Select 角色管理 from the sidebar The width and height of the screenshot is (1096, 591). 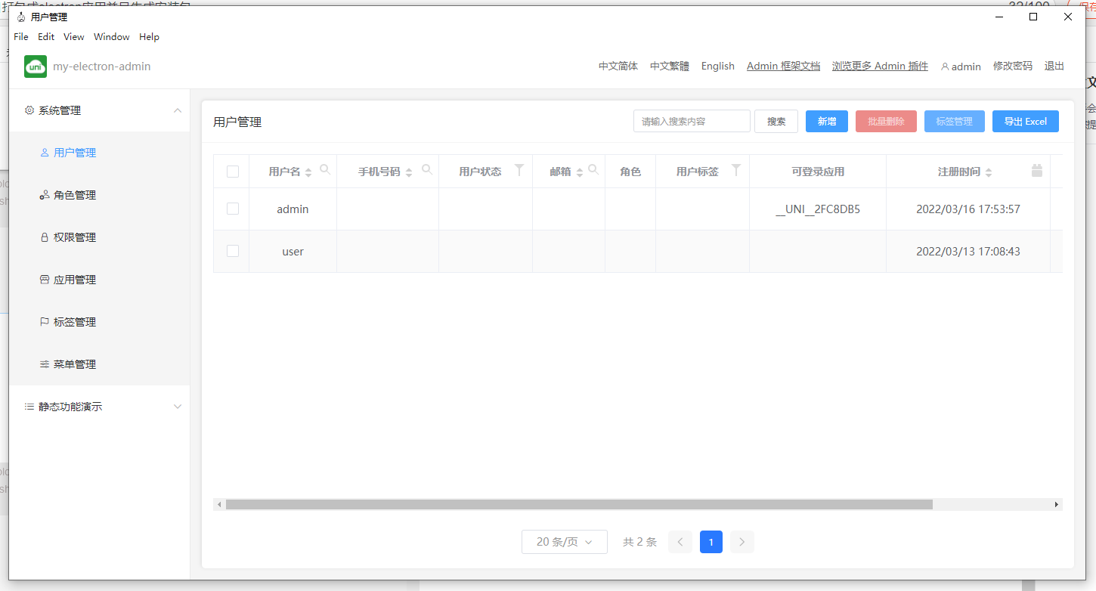76,194
